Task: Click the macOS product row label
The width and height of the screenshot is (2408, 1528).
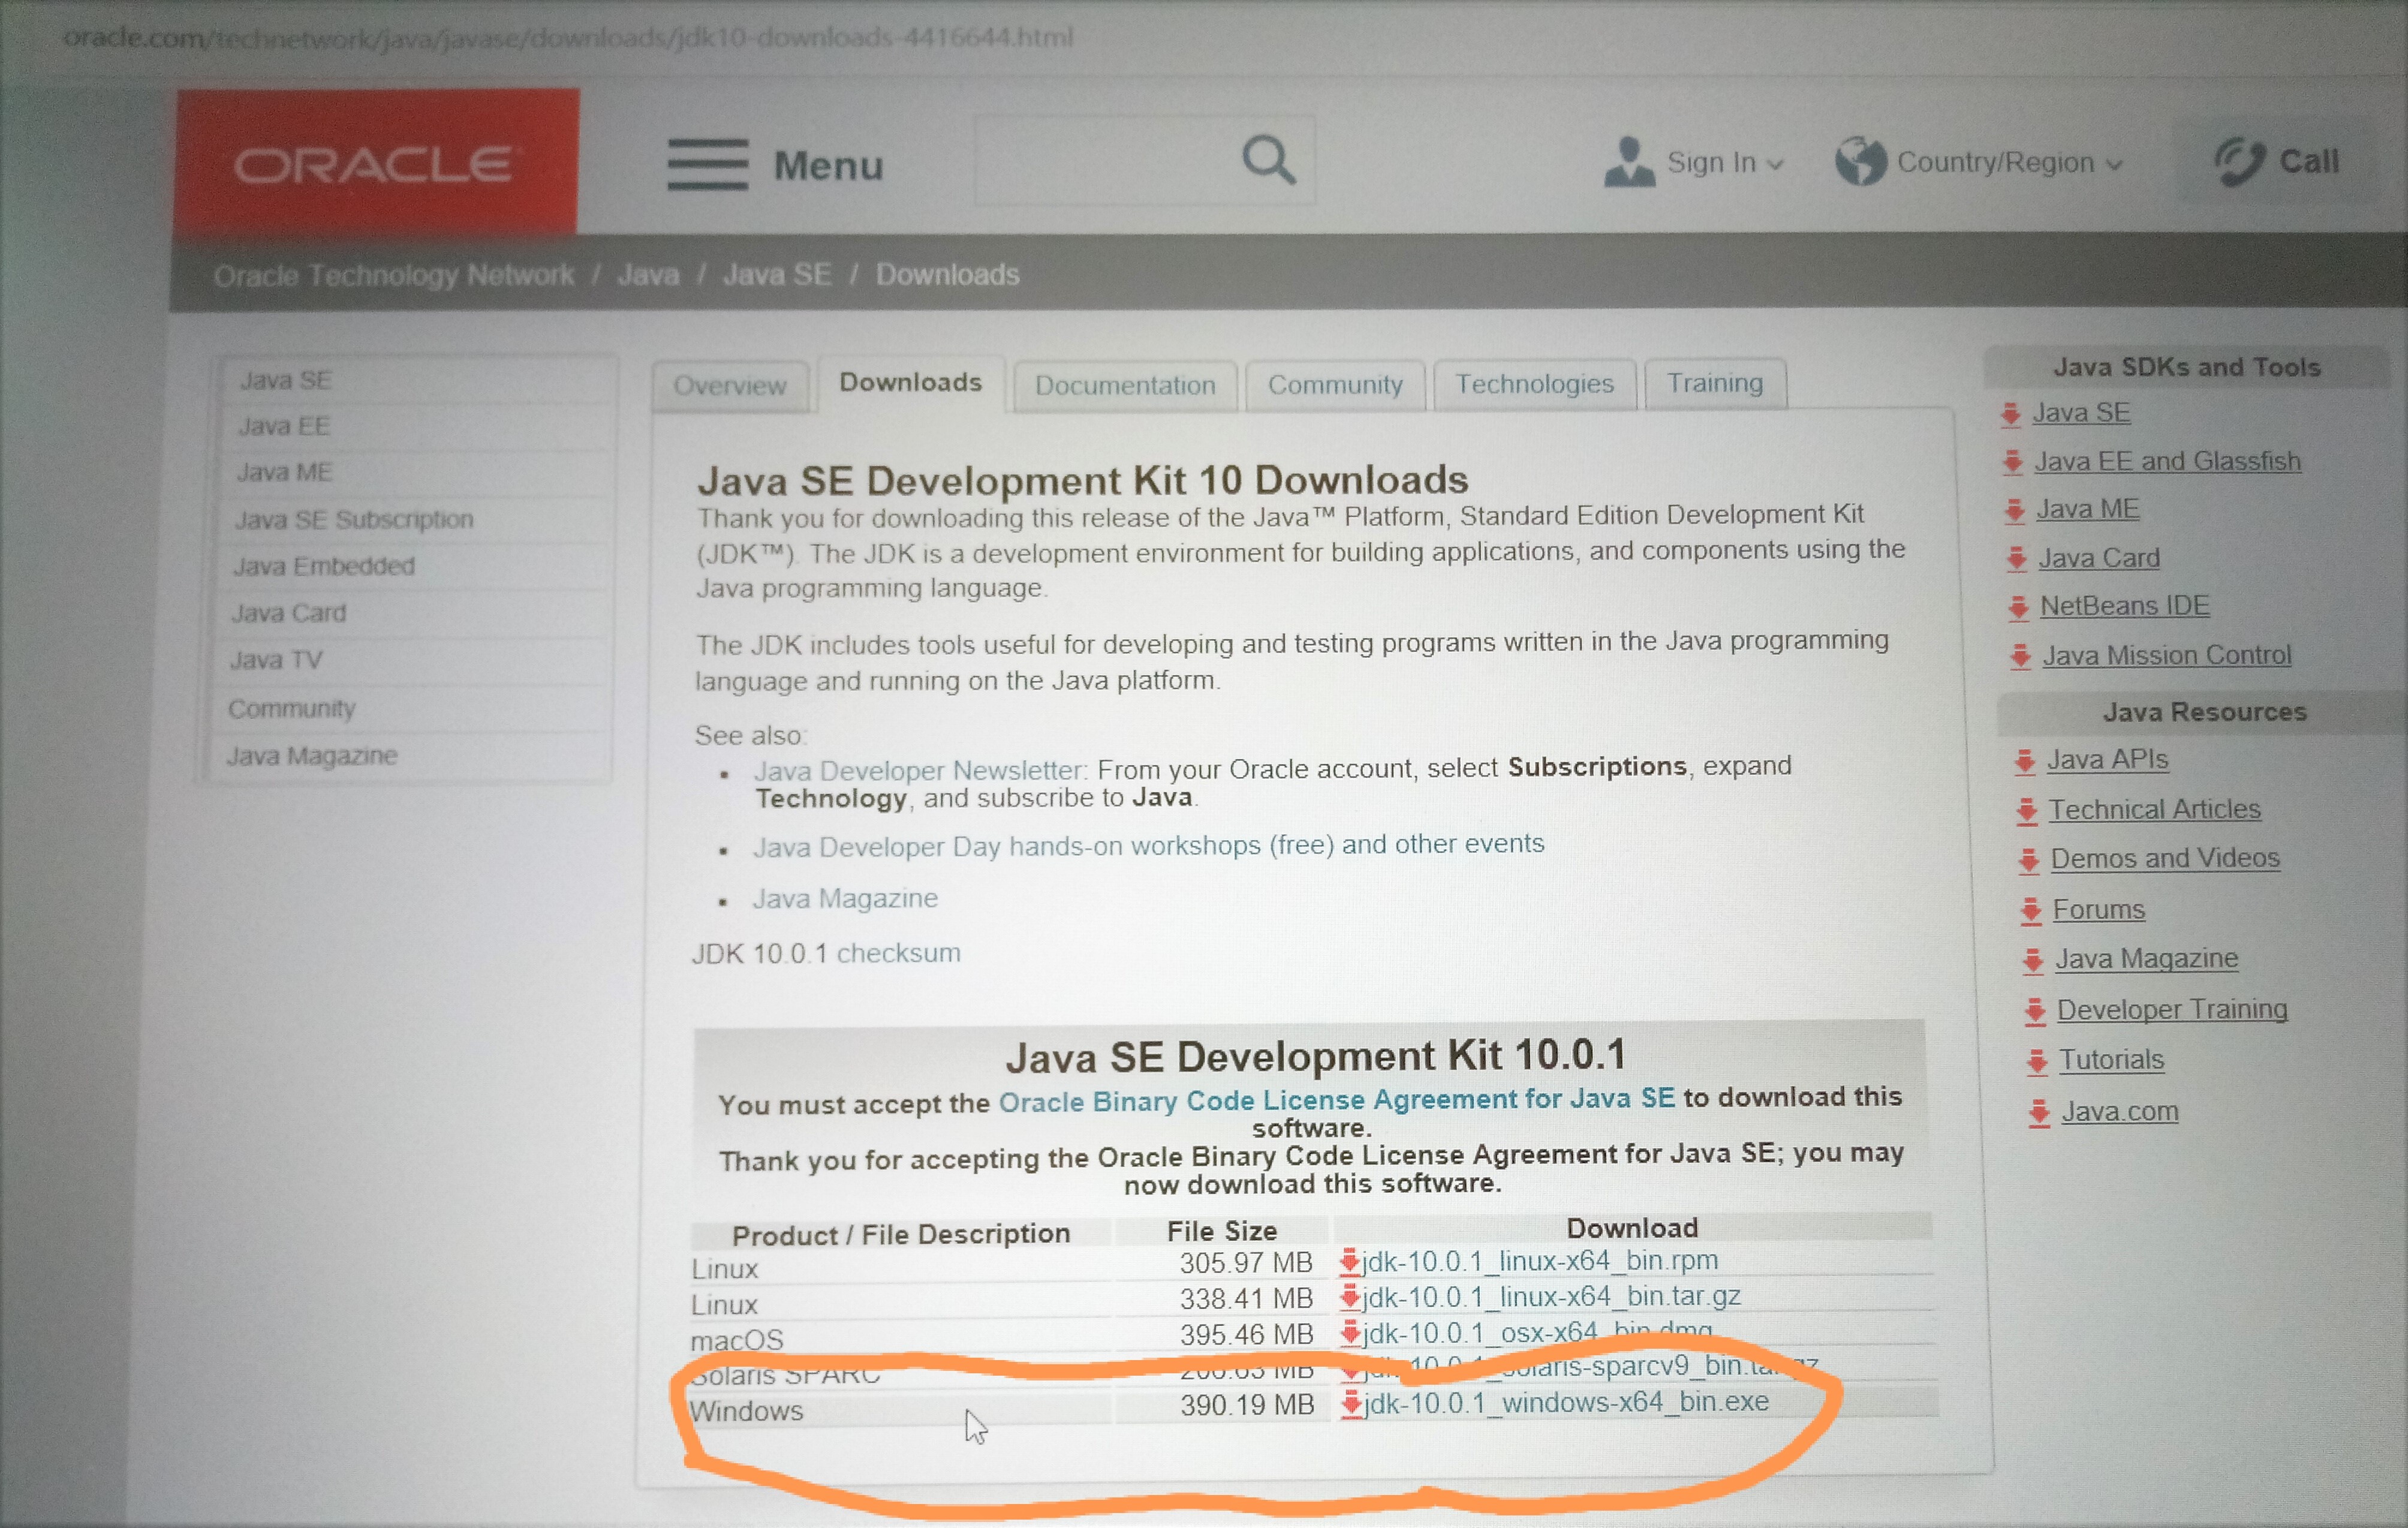Action: pos(737,1340)
